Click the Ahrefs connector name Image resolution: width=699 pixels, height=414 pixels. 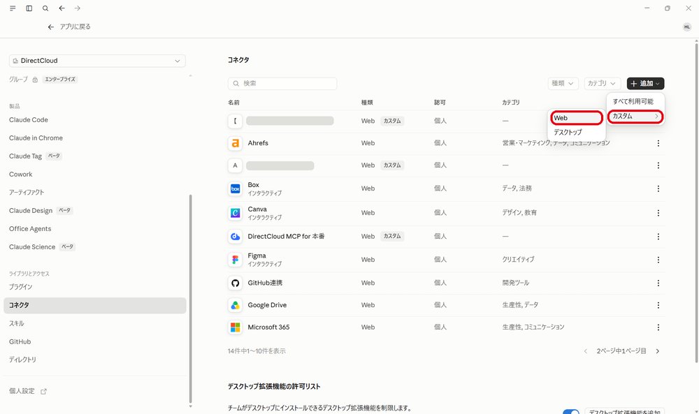pyautogui.click(x=258, y=143)
